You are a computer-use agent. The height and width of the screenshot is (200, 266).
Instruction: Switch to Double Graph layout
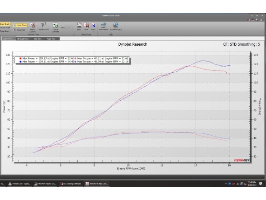tap(5, 28)
